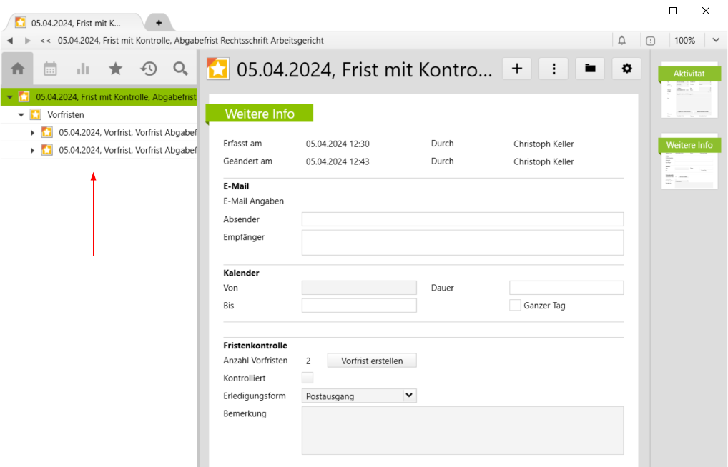Toggle the Kontrolliert checkbox
The image size is (728, 467).
point(308,378)
